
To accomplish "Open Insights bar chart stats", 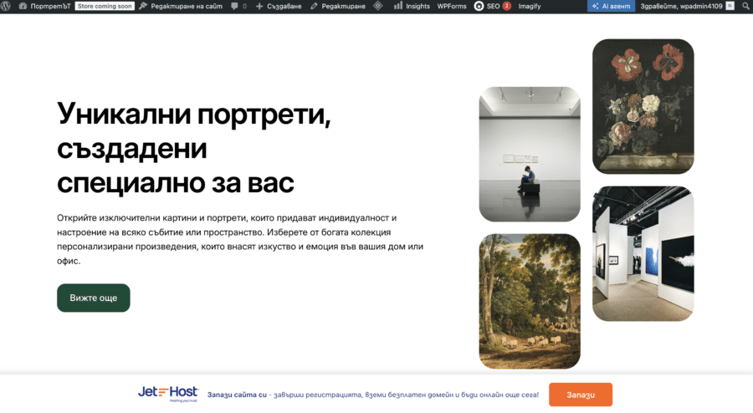I will (412, 6).
